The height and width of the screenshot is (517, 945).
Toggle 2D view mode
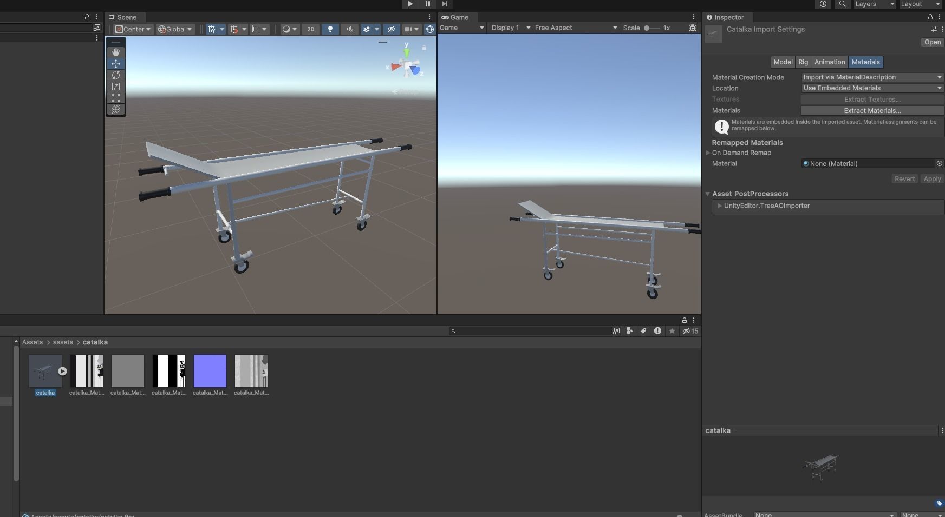point(310,29)
